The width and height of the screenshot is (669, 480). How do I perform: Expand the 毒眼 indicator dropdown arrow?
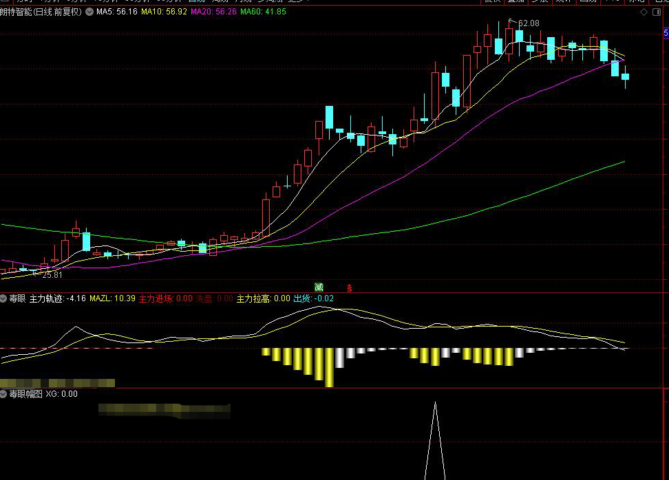point(3,299)
